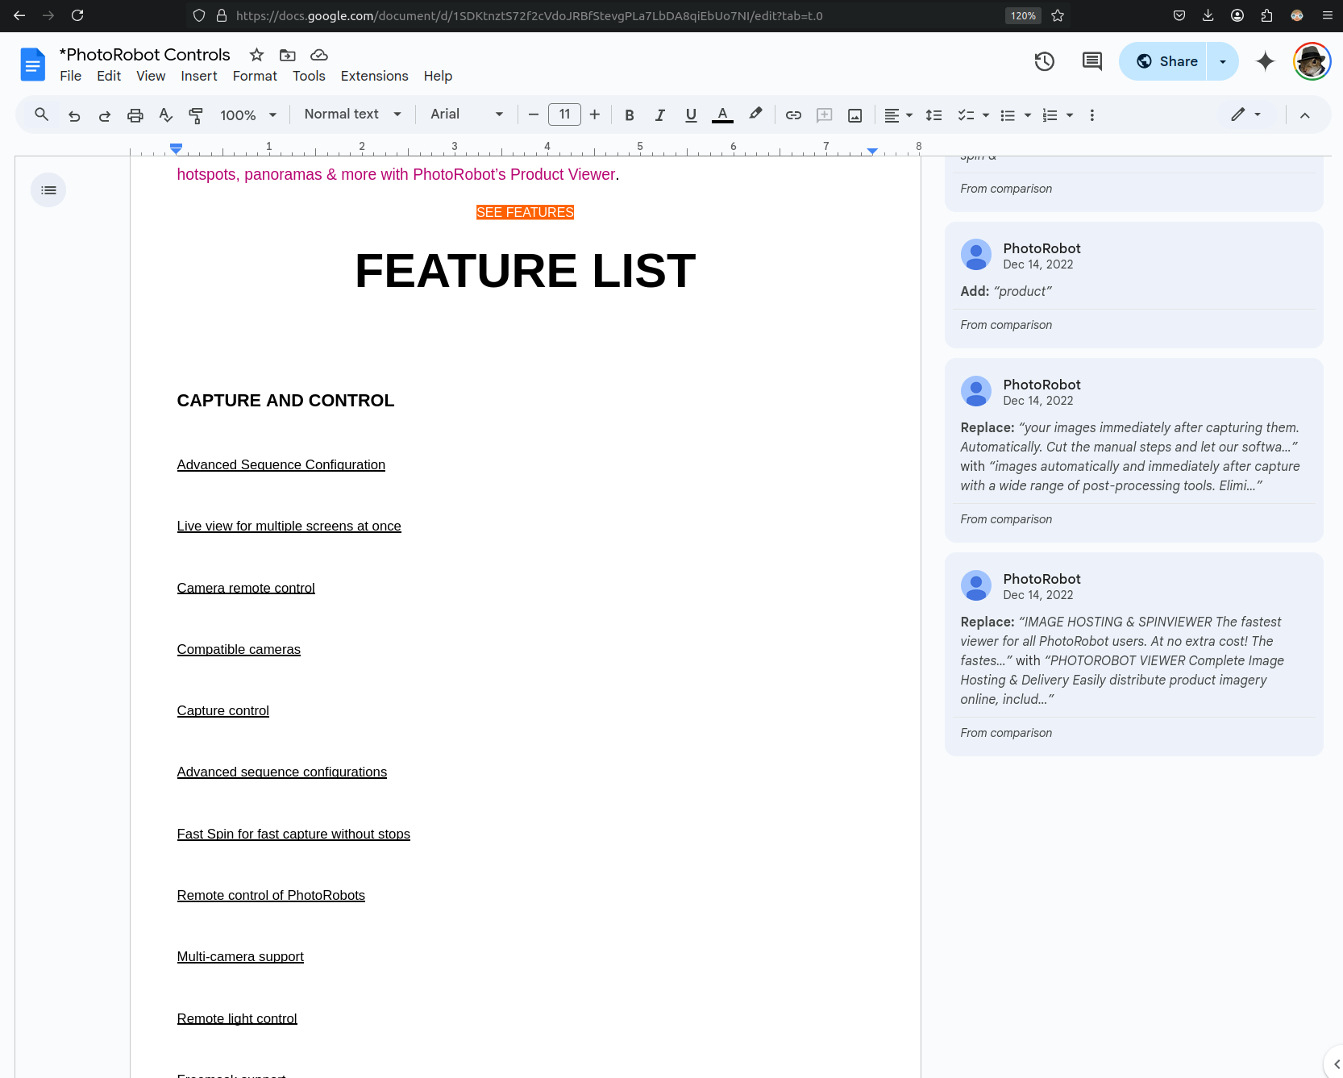Print the document
Viewport: 1343px width, 1078px height.
[x=135, y=115]
